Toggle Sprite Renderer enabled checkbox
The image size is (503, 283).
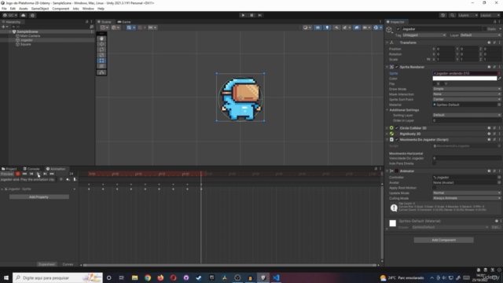coord(397,67)
